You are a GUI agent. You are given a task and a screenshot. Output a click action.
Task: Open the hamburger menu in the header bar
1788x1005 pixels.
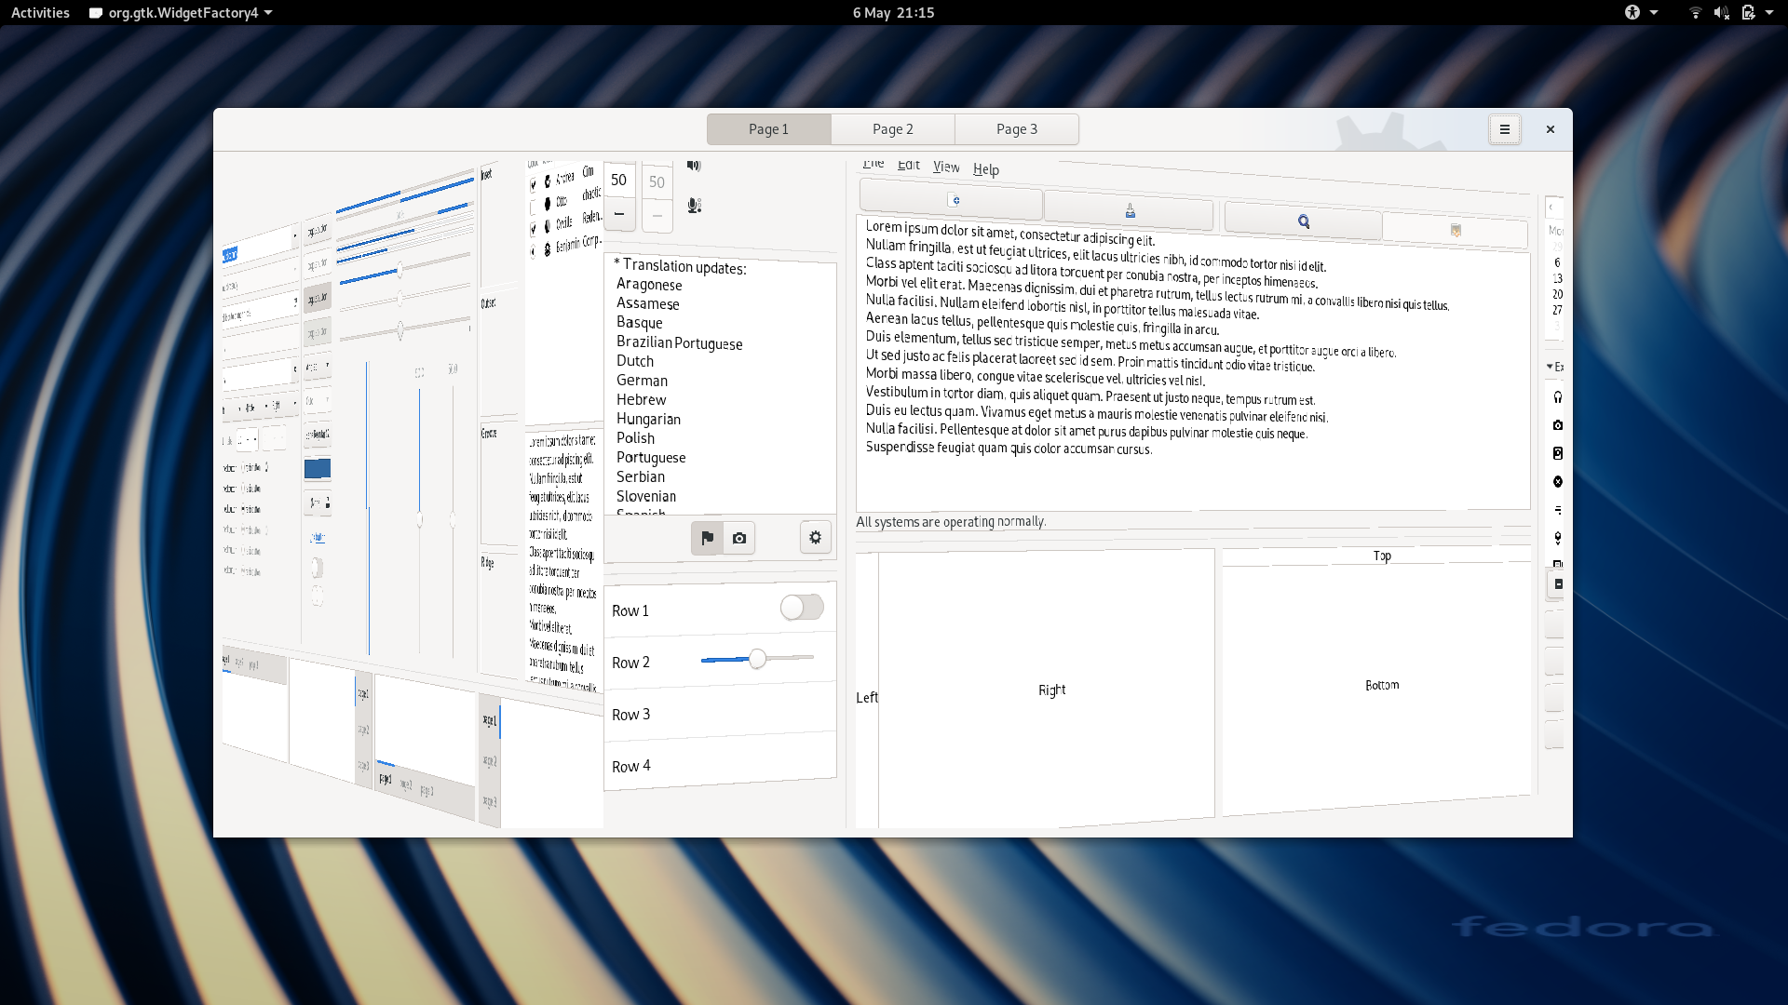point(1504,129)
